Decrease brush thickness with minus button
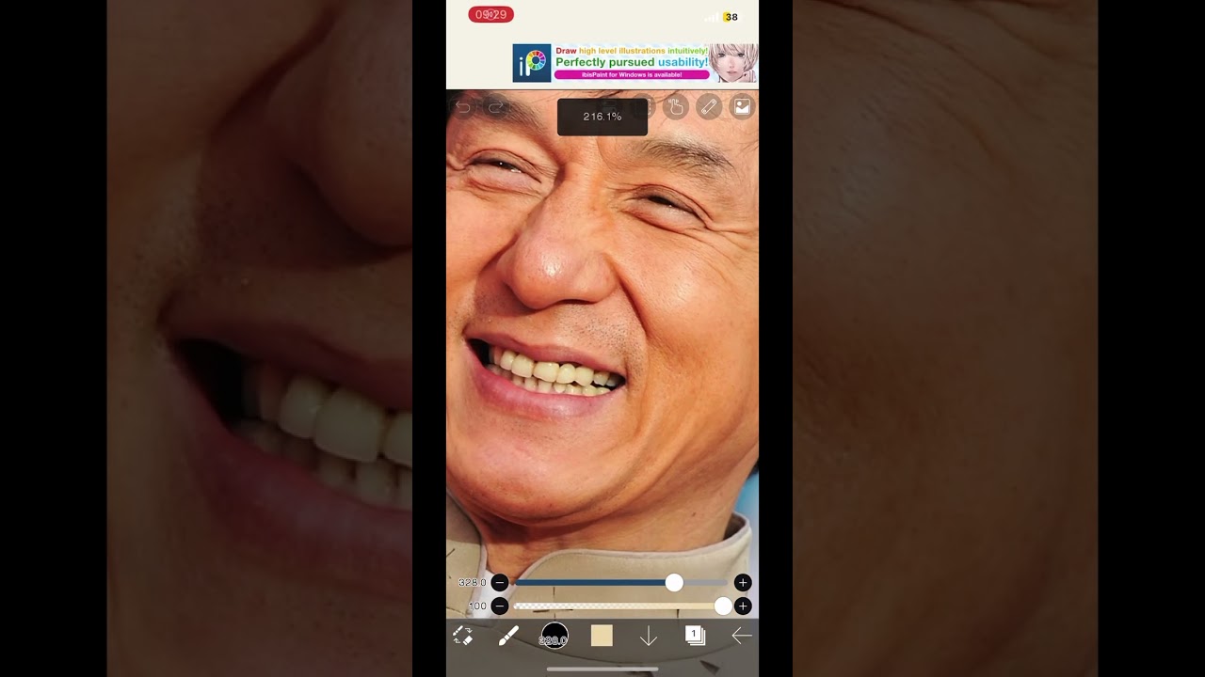The image size is (1205, 677). (x=500, y=583)
